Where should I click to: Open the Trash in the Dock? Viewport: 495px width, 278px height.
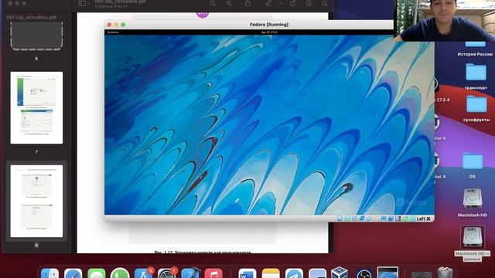445,273
